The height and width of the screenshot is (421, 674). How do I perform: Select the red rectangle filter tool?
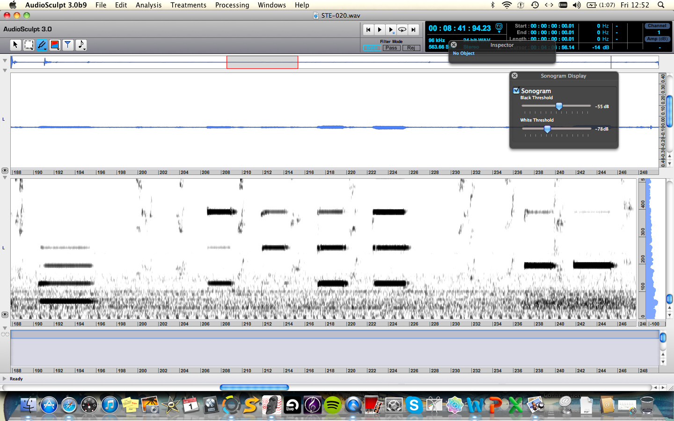55,45
